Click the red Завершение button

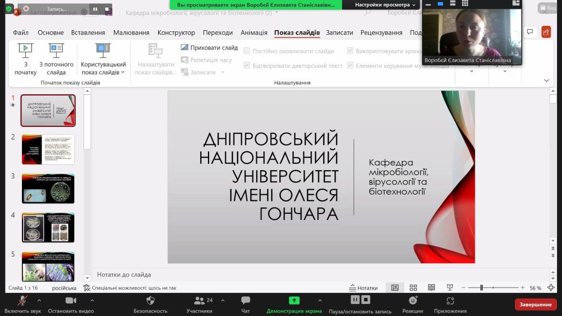tap(536, 304)
